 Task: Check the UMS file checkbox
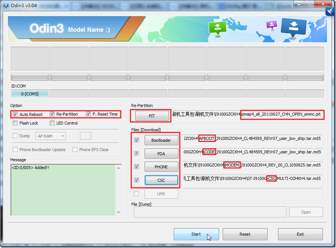[136, 193]
